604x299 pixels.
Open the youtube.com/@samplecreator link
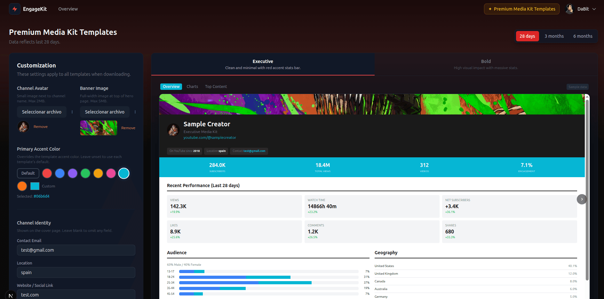(x=210, y=138)
